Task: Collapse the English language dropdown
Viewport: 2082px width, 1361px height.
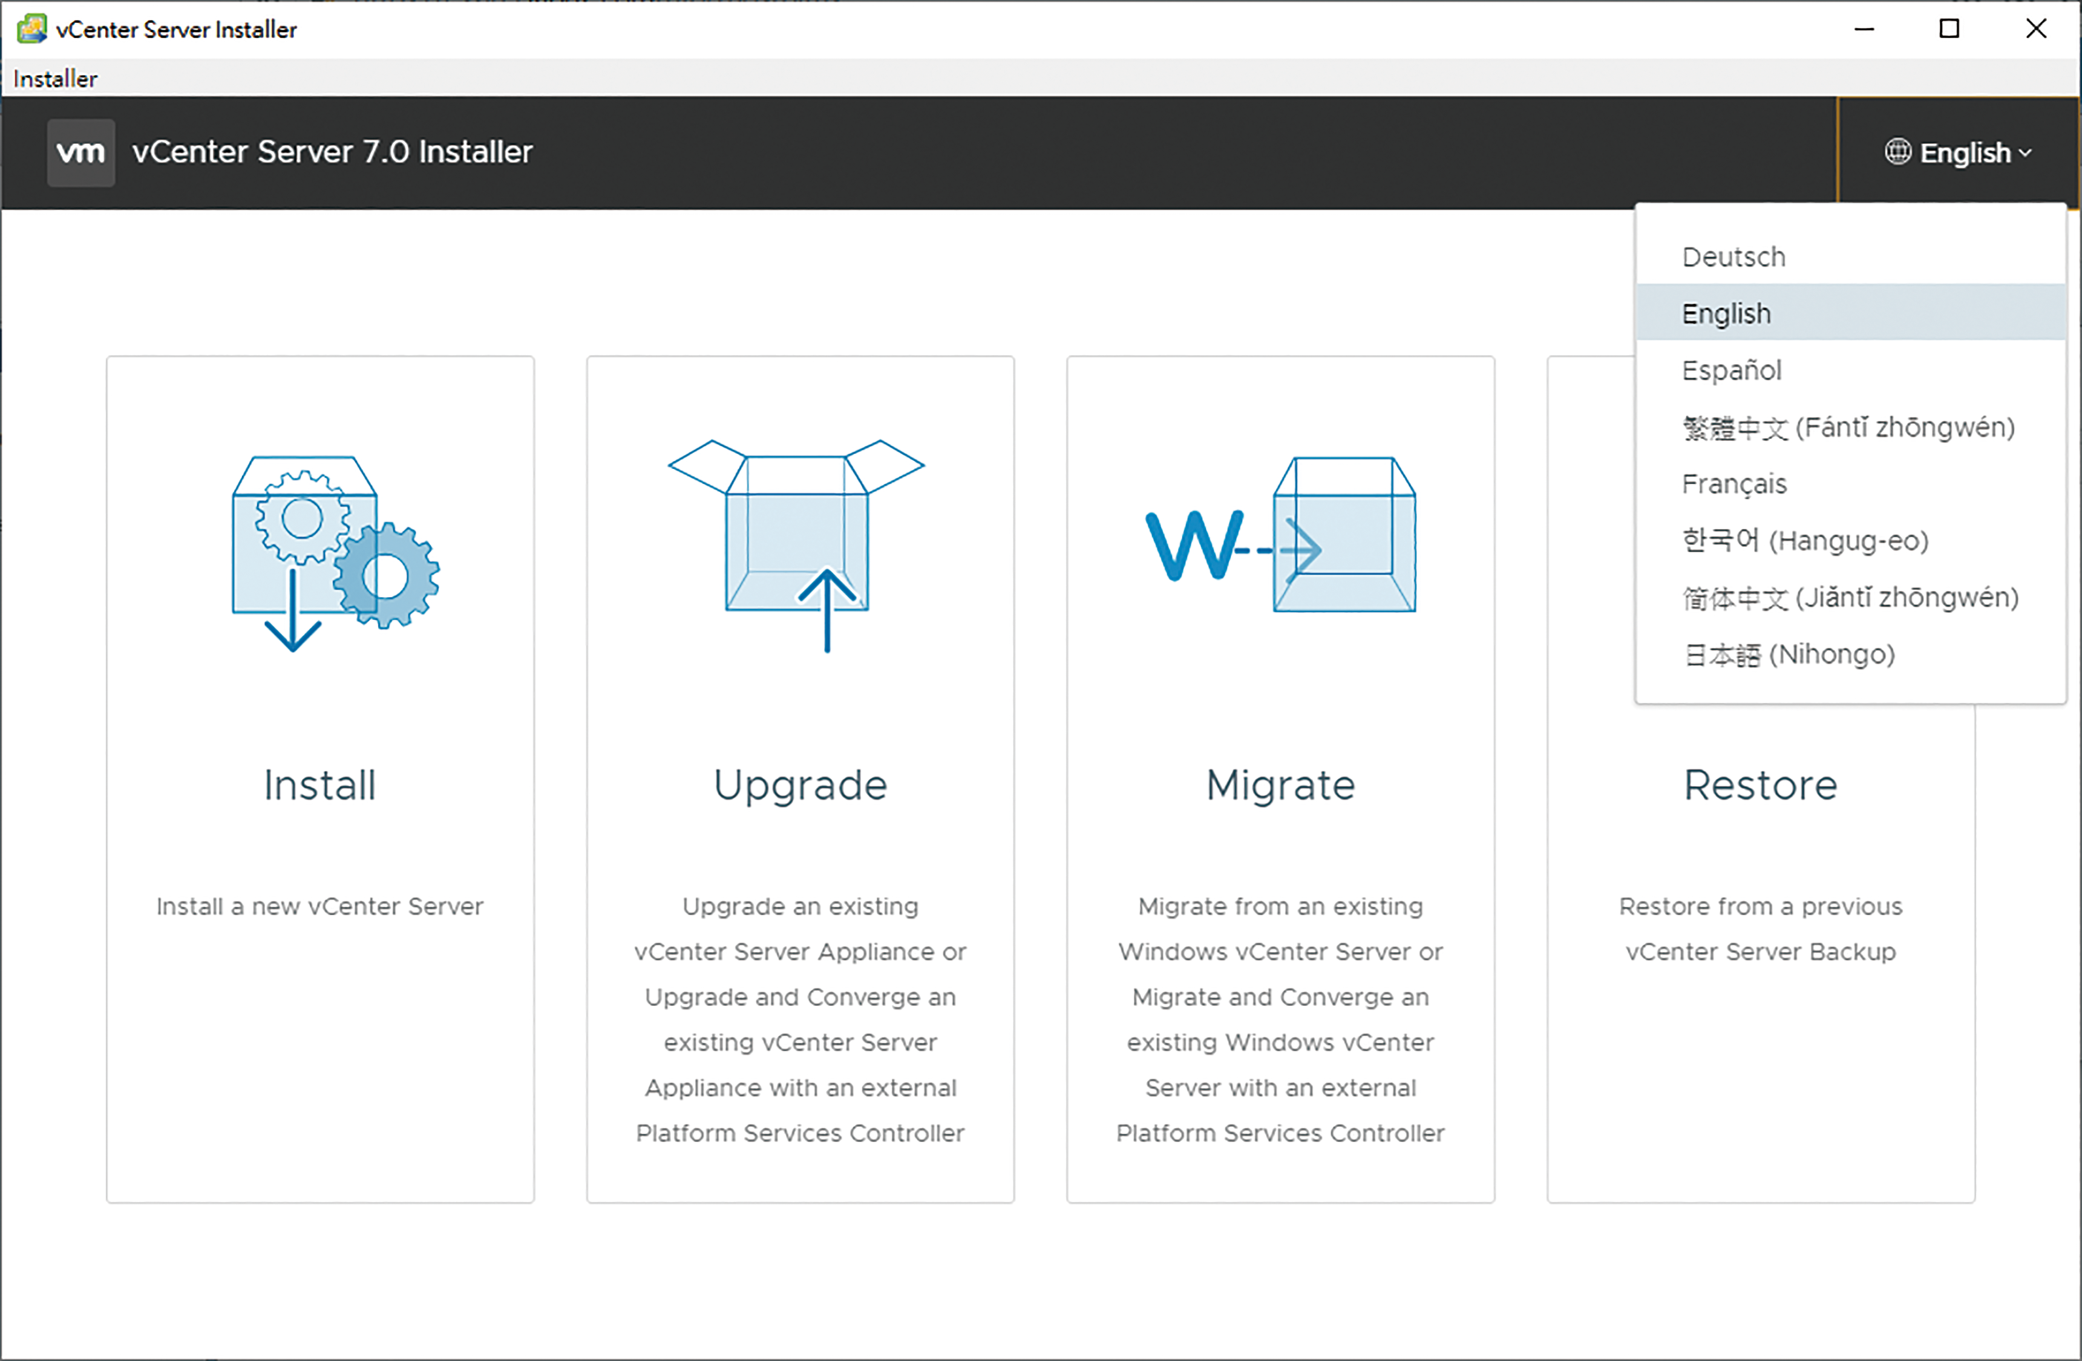Action: (1958, 152)
